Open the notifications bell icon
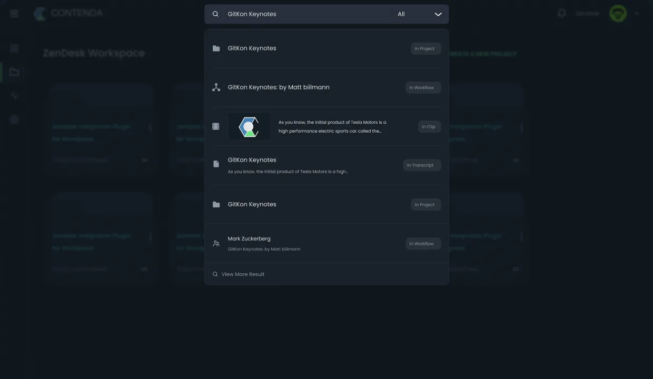This screenshot has height=379, width=653. point(561,14)
